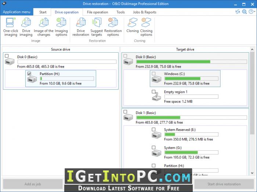257x192 pixels.
Task: Open Jobs & Reports tab
Action: (145, 12)
